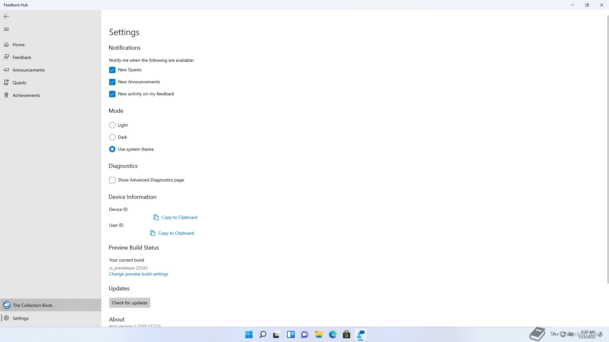This screenshot has width=609, height=342.
Task: Open Microsoft Store from taskbar
Action: (x=346, y=334)
